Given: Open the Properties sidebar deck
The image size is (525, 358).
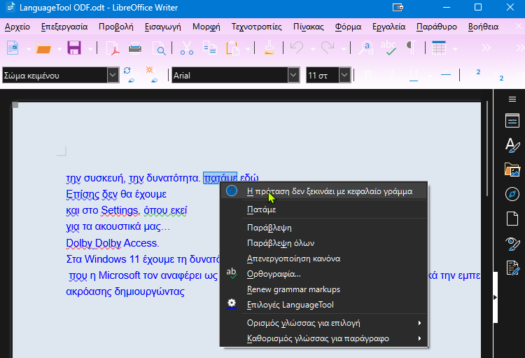Looking at the screenshot, I should [x=512, y=121].
